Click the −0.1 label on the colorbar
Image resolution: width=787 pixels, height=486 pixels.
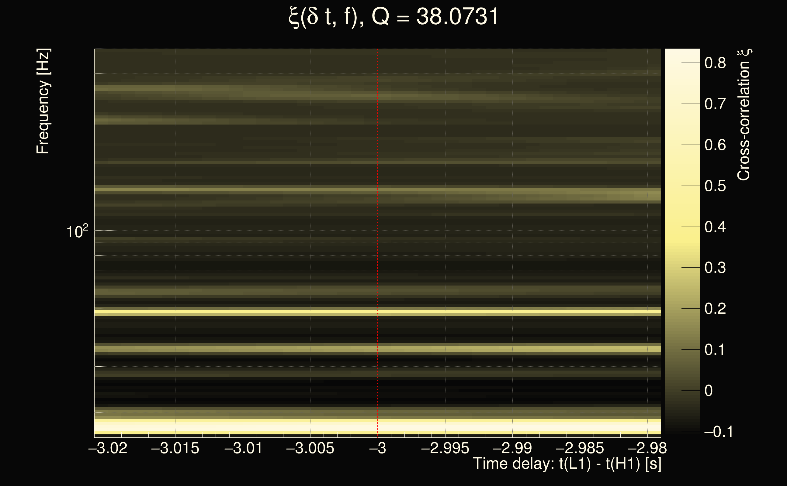tap(718, 432)
